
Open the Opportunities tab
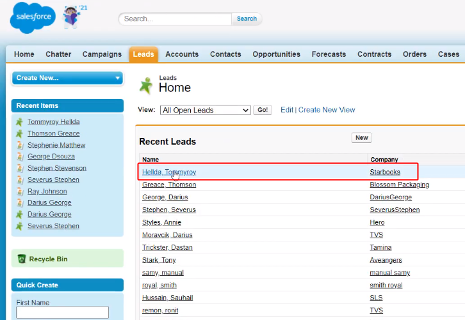pos(277,54)
